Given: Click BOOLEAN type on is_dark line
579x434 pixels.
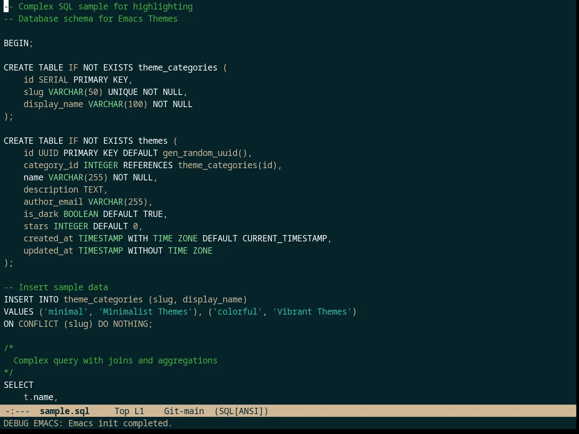Looking at the screenshot, I should pos(81,214).
